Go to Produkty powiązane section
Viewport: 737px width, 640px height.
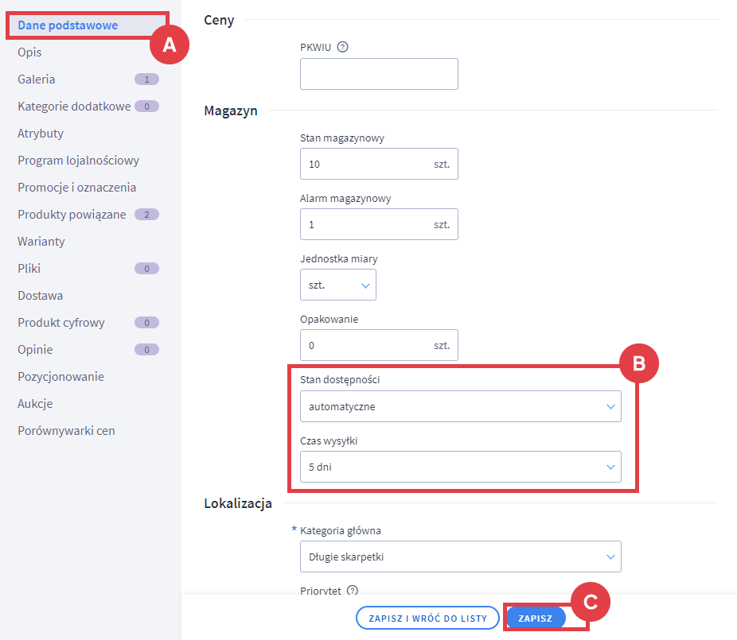point(72,215)
